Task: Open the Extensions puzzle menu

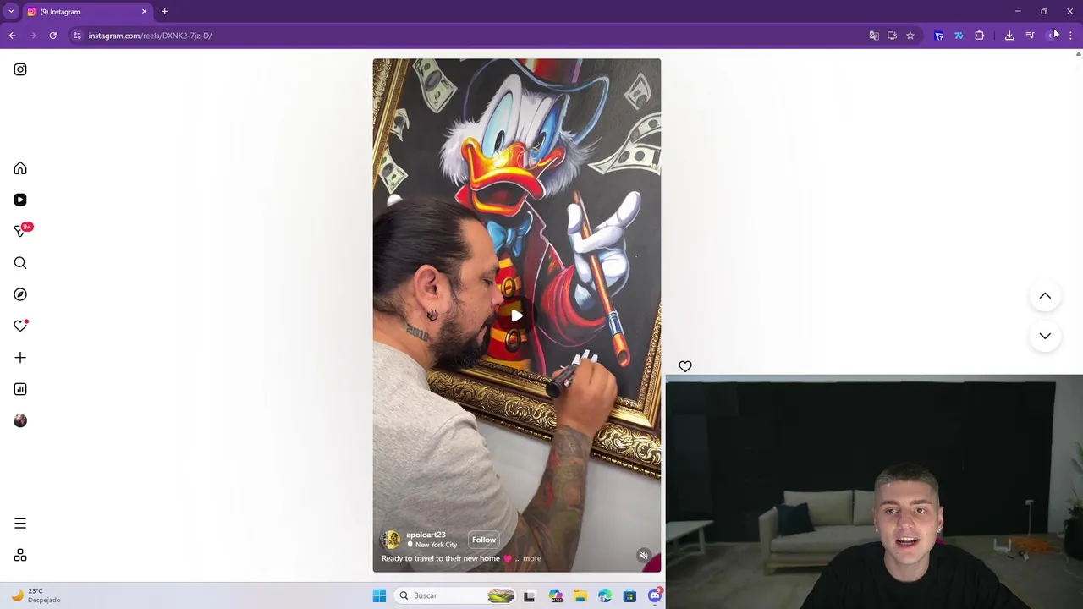Action: tap(980, 36)
